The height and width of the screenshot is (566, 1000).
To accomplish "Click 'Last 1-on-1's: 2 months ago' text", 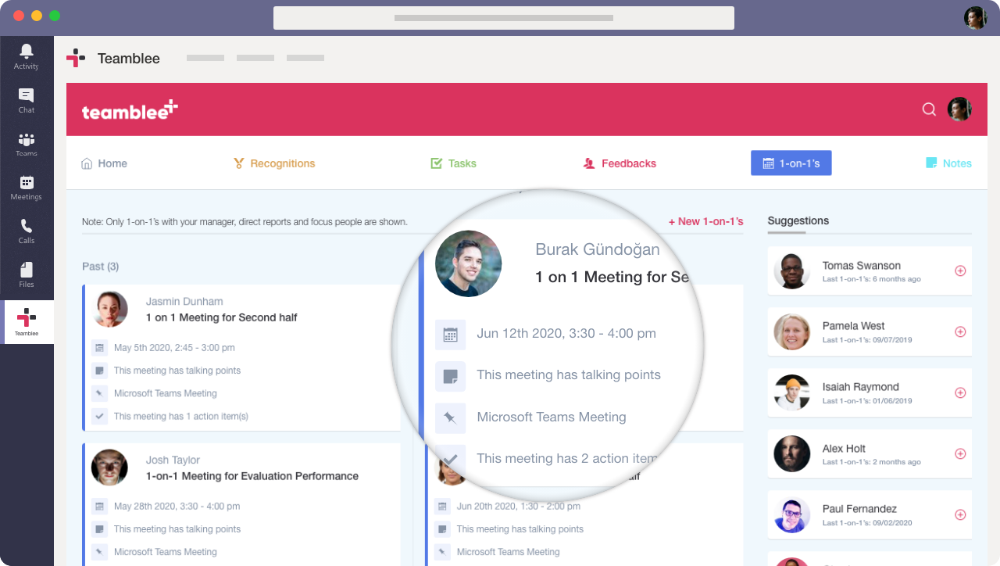I will tap(872, 462).
